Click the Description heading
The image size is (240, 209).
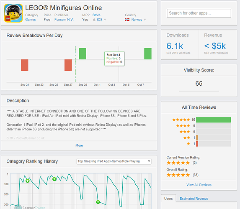(18, 100)
